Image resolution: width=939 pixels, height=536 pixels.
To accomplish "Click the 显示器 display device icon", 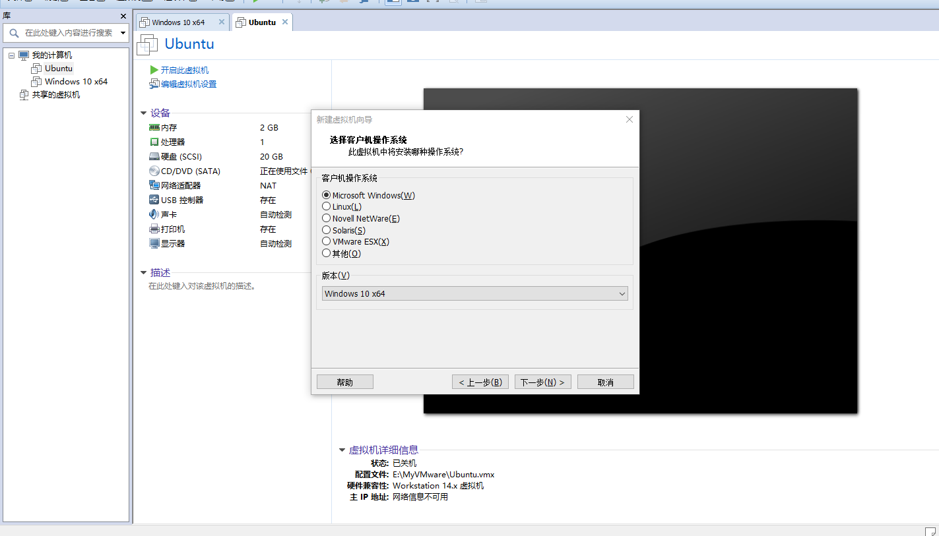I will (154, 243).
